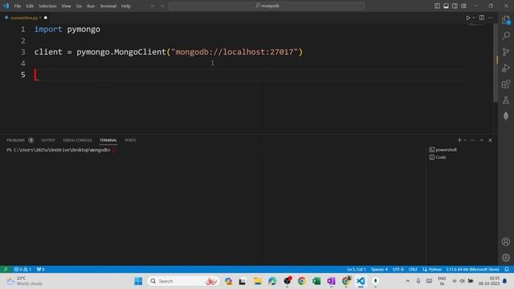Toggle the primary side bar layout
This screenshot has width=514, height=289.
tap(437, 6)
